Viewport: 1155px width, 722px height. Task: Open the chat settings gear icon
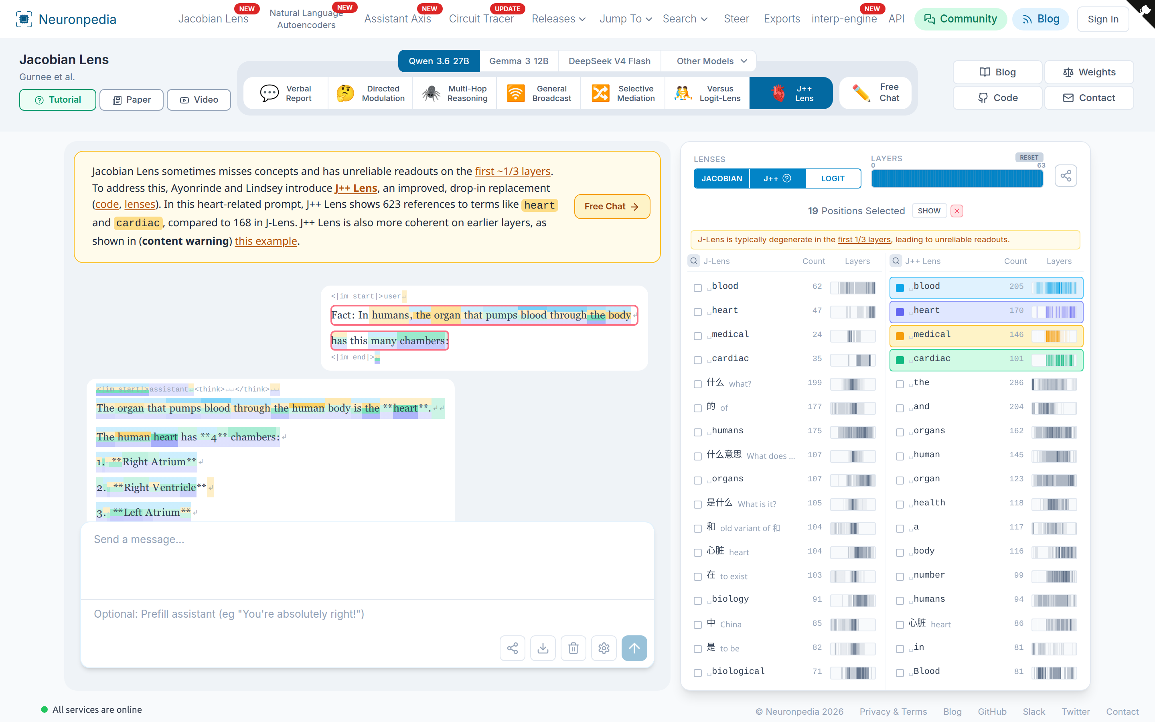[x=604, y=648]
